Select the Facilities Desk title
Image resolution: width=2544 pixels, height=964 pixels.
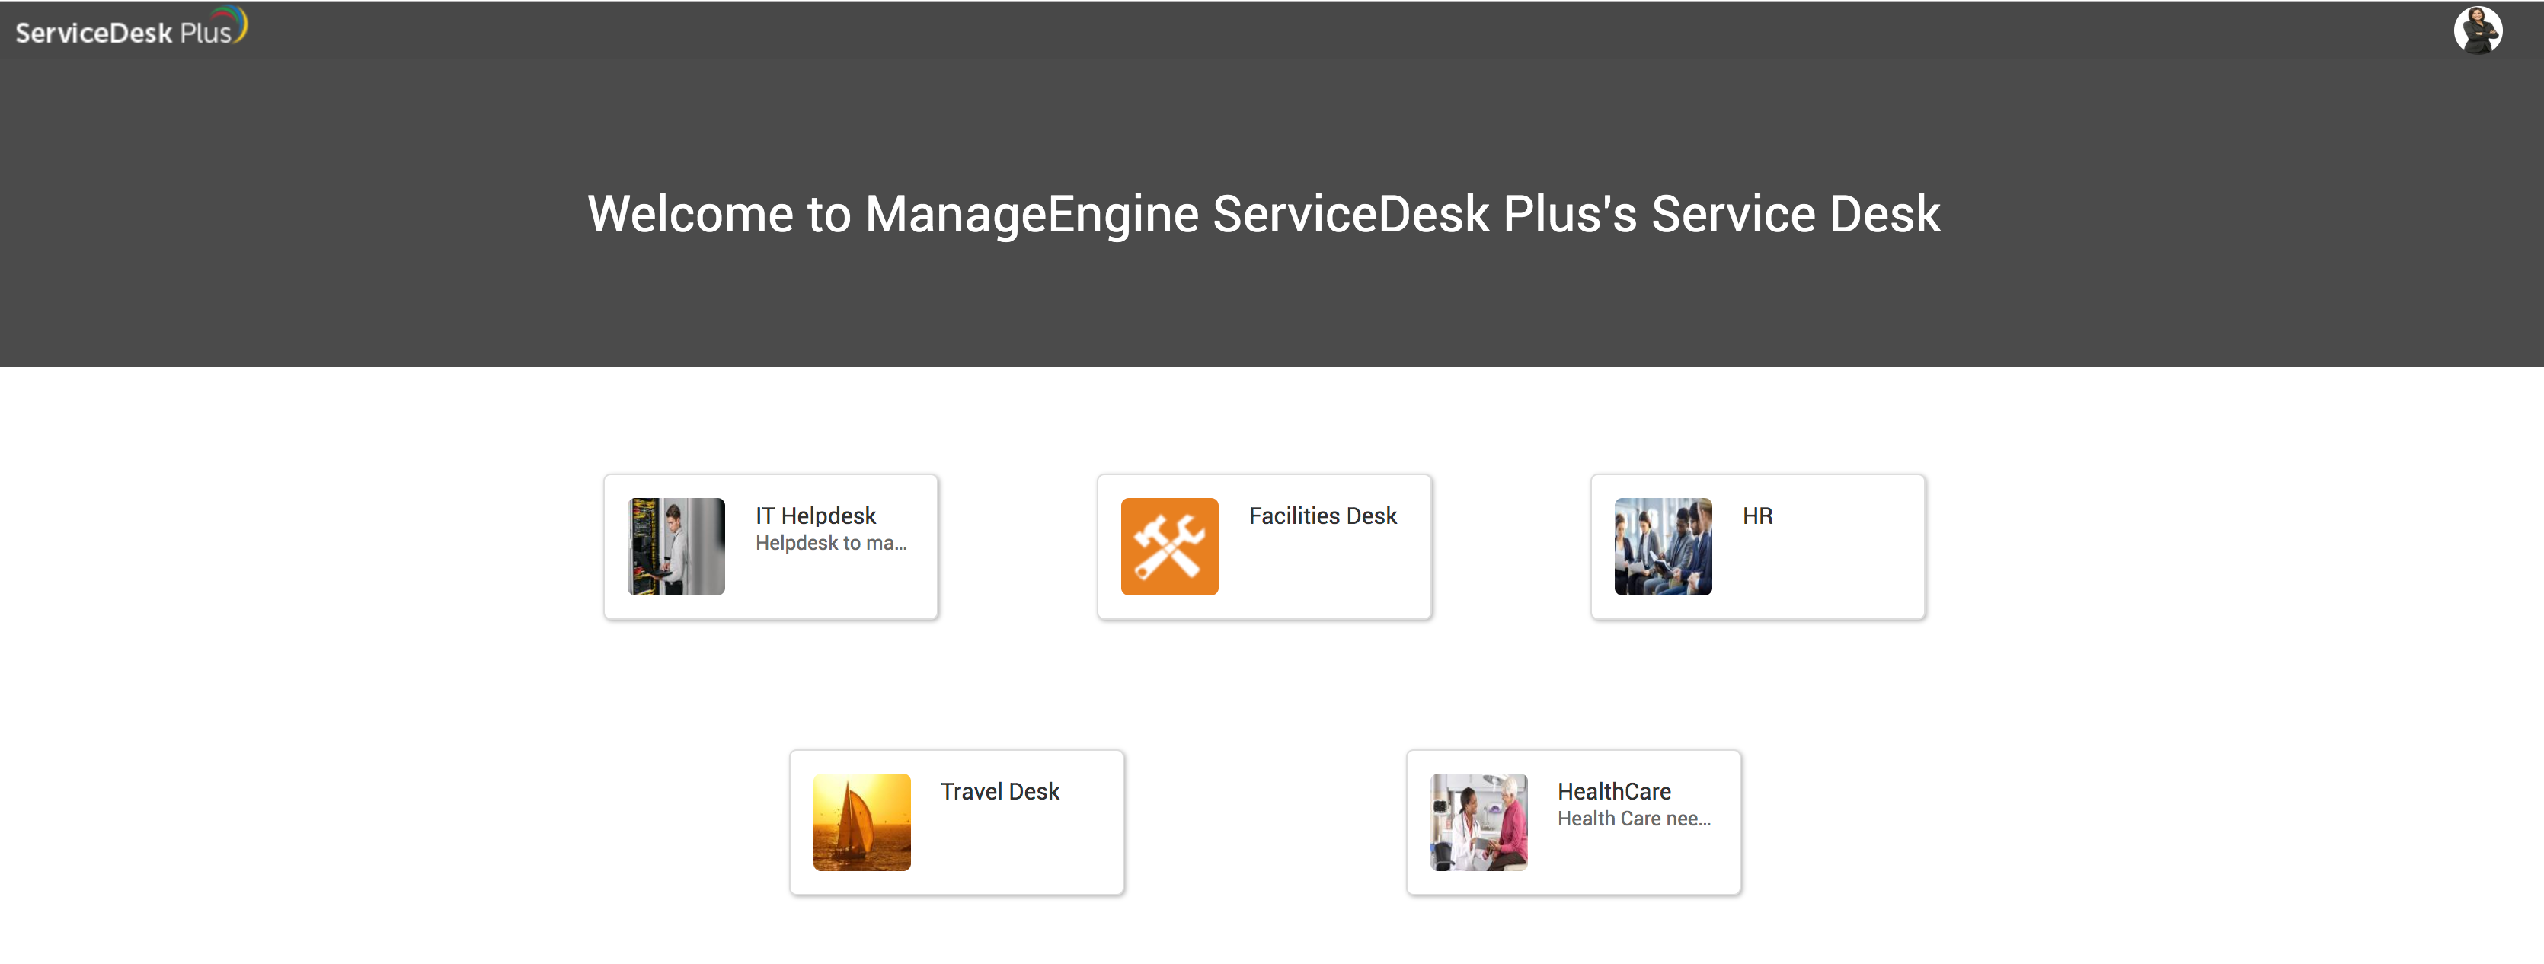pos(1322,516)
